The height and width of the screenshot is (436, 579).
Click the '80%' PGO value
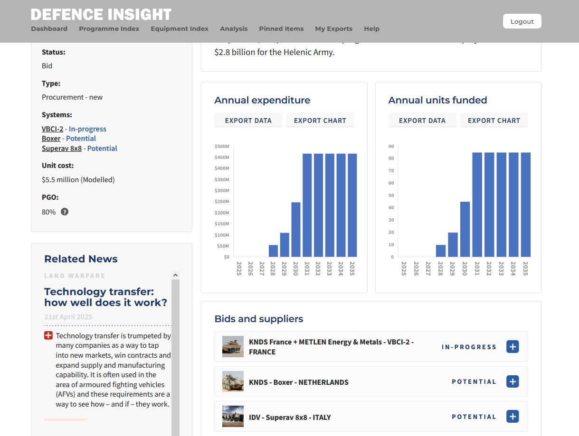click(49, 212)
